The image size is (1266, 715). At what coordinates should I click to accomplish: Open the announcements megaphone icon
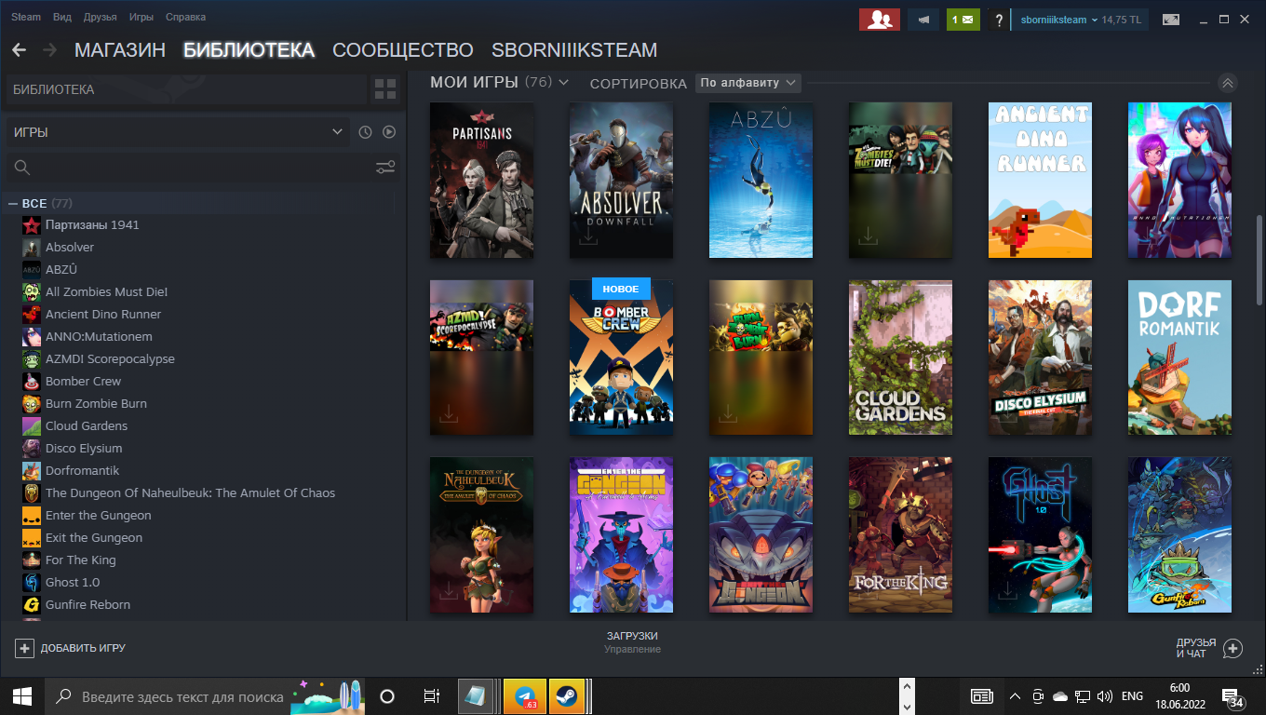[923, 19]
